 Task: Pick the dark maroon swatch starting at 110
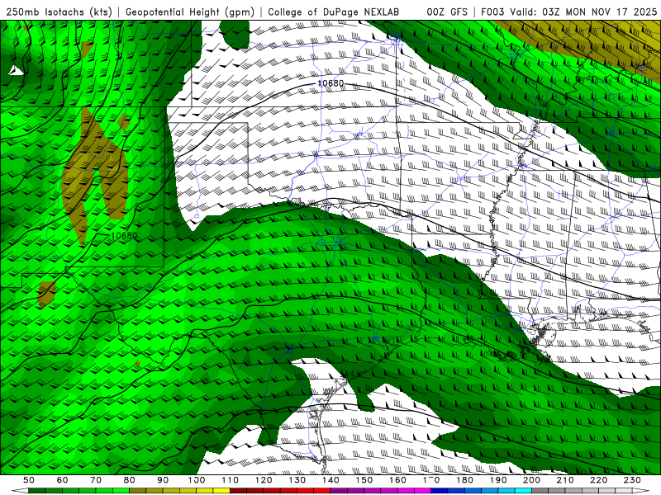[x=238, y=491]
